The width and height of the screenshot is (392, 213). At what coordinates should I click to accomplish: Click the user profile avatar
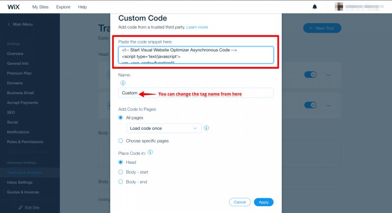339,7
